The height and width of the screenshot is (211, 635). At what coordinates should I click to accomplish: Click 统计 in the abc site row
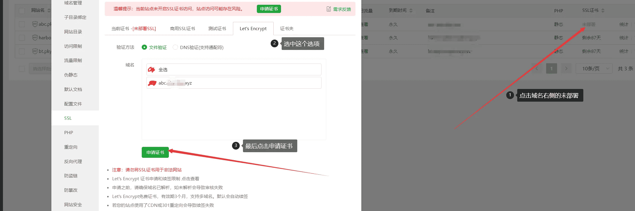pos(624,25)
